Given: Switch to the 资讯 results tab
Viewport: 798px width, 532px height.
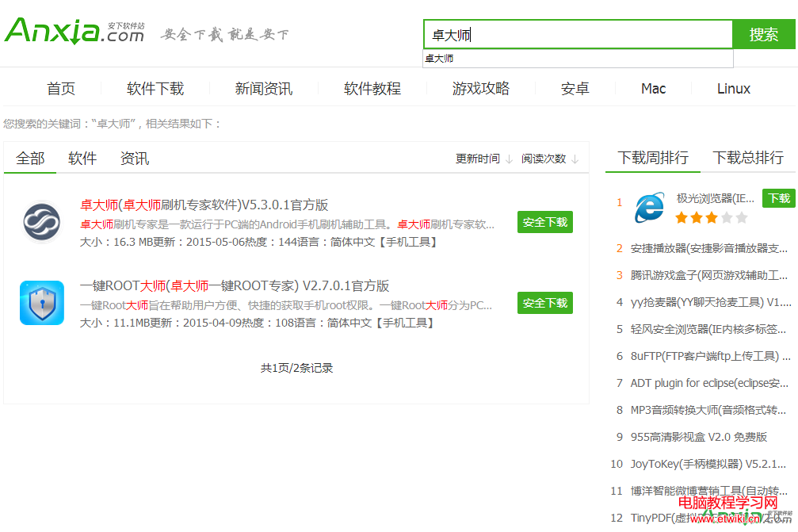Looking at the screenshot, I should click(x=135, y=159).
